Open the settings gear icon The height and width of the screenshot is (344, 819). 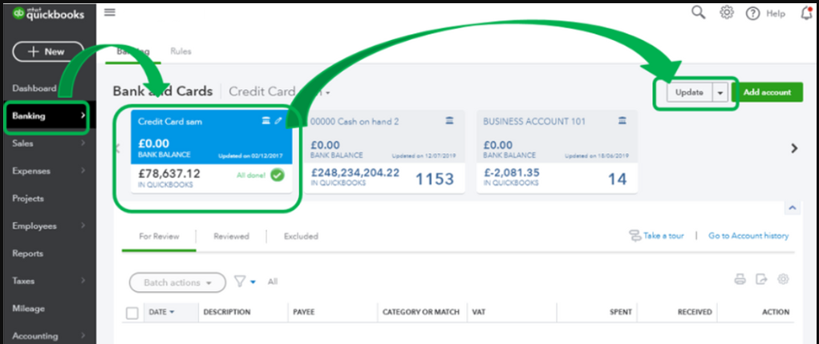click(x=727, y=13)
